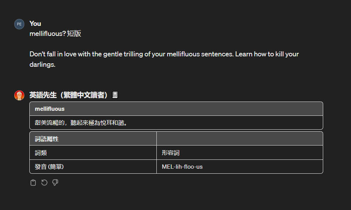Open the 英語先生（繁體中文讀者）name label
The width and height of the screenshot is (351, 210).
pyautogui.click(x=70, y=95)
